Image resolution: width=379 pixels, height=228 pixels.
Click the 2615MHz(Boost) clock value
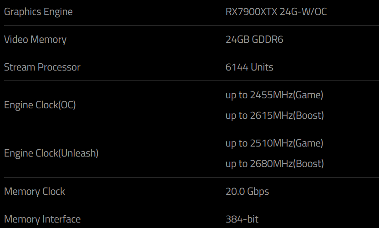275,116
